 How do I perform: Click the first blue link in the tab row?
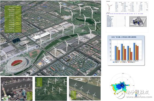pos(107,14)
